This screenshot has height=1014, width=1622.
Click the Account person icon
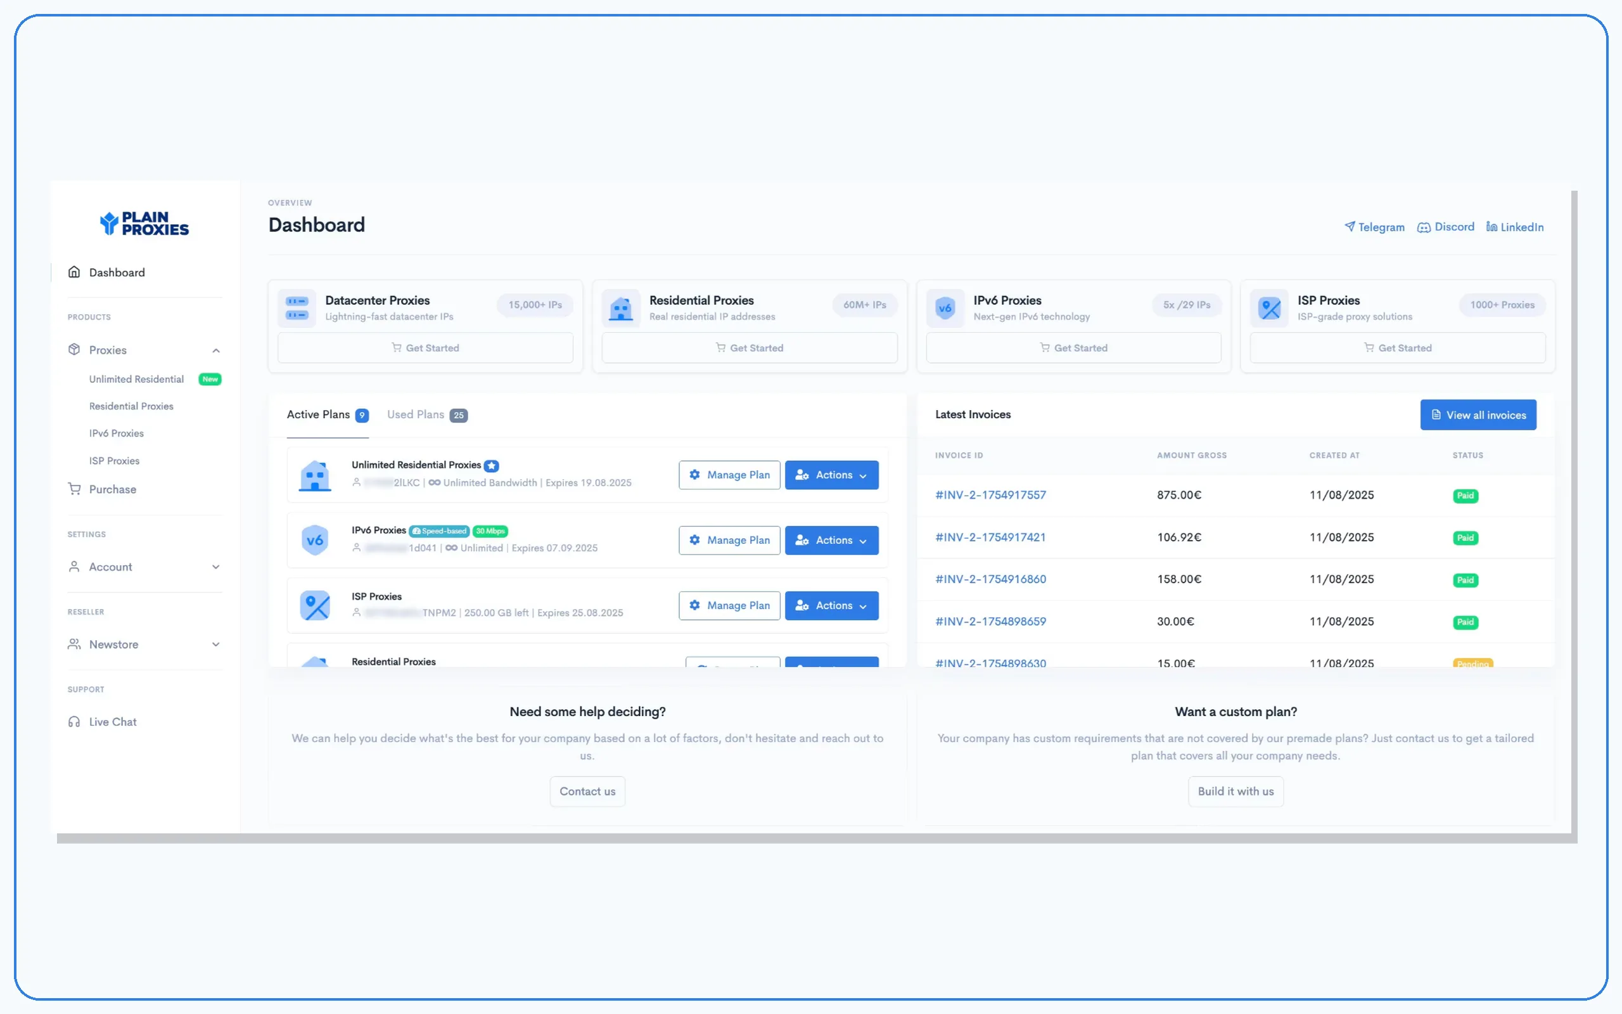coord(73,567)
